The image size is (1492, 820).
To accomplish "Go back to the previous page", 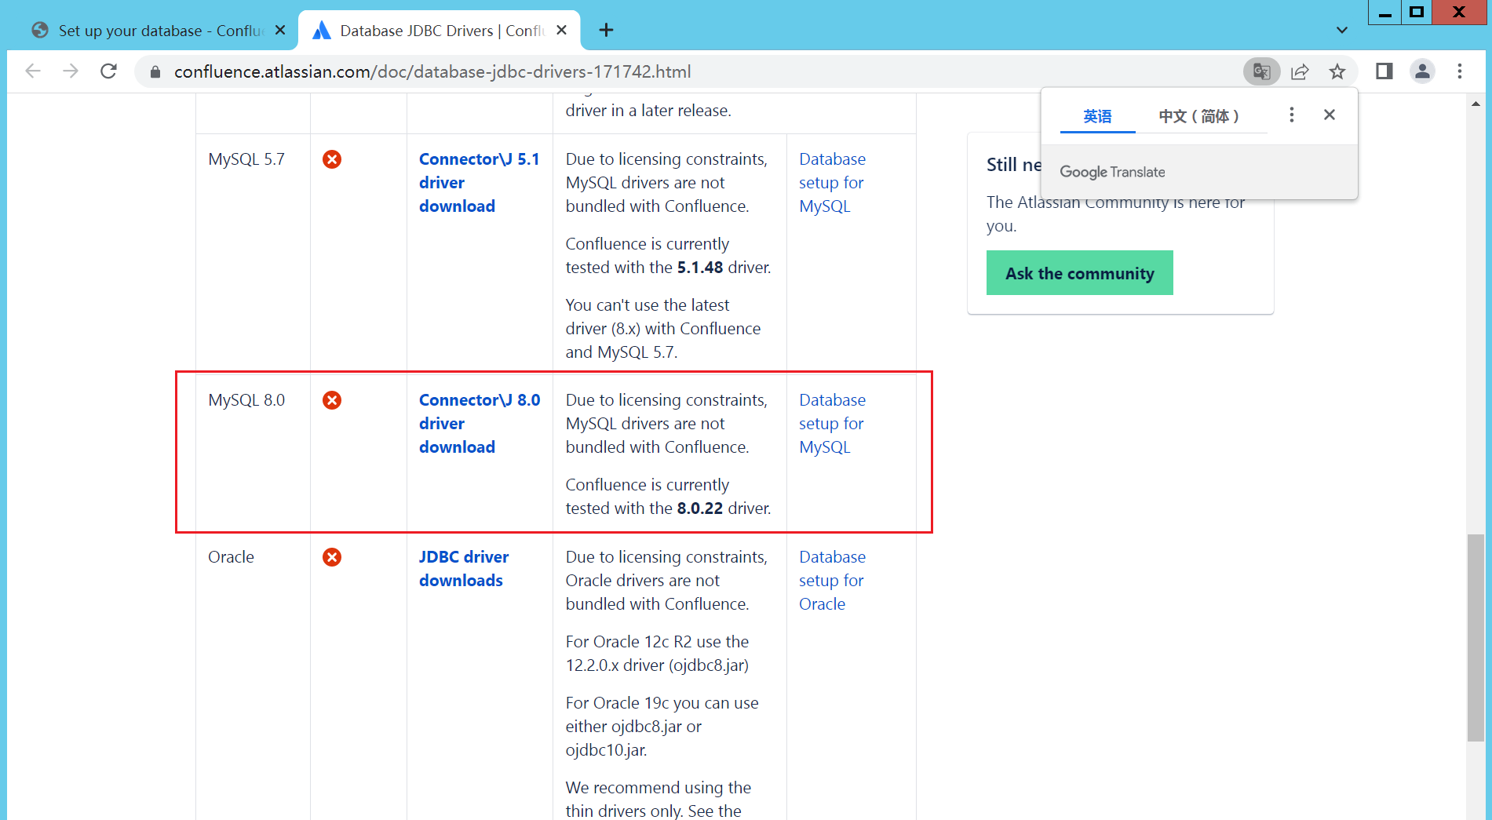I will 33,71.
